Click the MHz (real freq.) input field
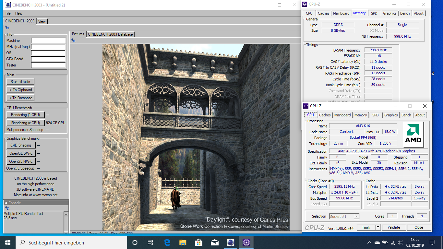 tap(48, 47)
